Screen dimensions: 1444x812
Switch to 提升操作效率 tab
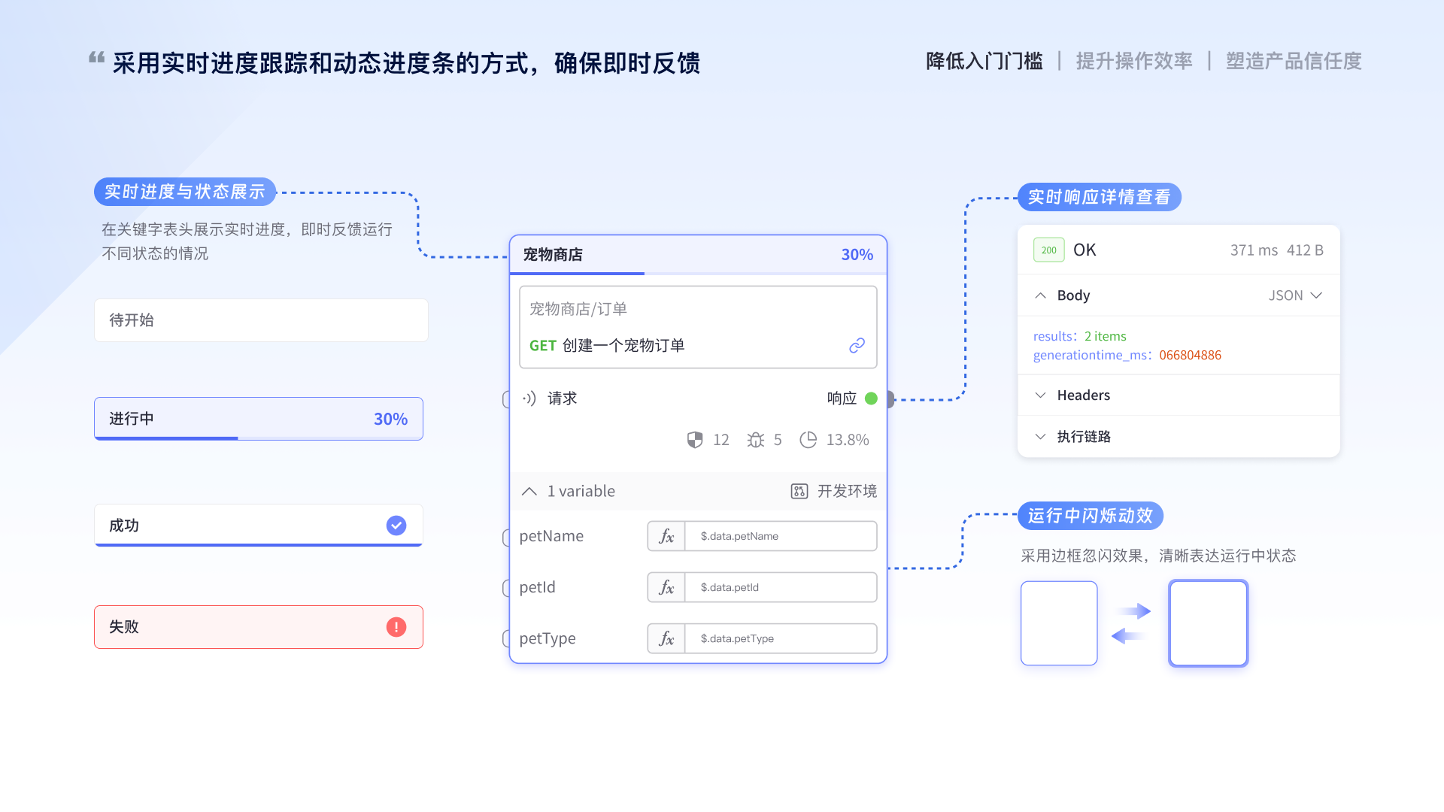pos(1134,61)
